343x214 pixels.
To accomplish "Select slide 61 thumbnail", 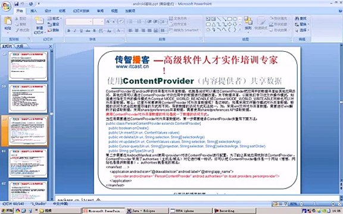I will [x=28, y=163].
